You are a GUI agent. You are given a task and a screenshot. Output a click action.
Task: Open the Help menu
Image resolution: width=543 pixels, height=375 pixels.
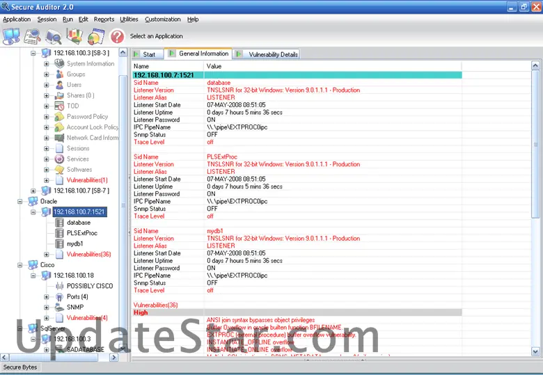pos(193,19)
